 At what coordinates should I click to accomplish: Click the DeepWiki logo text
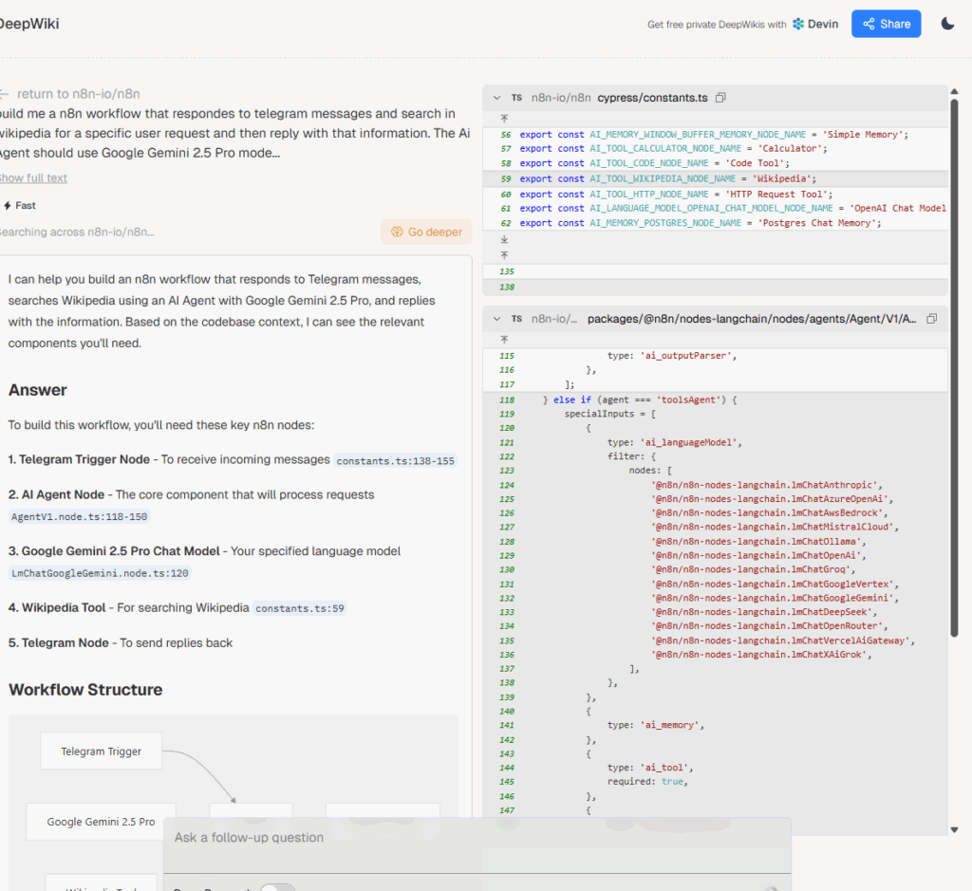[28, 24]
